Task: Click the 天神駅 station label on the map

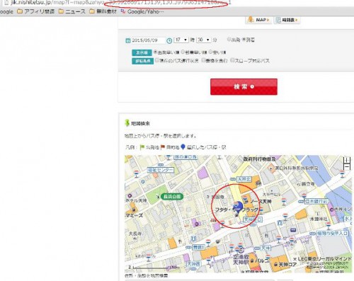Action: pyautogui.click(x=241, y=262)
